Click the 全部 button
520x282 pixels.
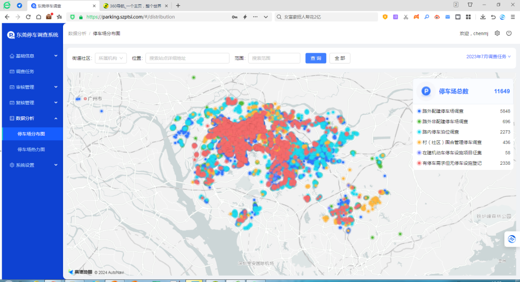[x=340, y=58]
